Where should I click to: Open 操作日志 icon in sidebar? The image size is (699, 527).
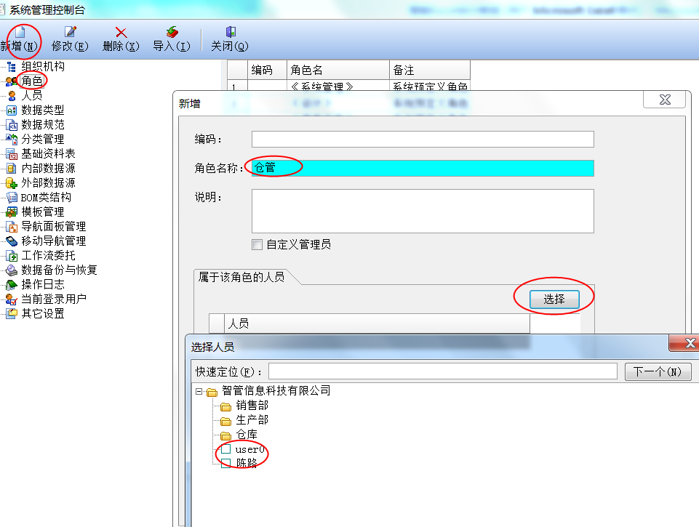coord(12,285)
